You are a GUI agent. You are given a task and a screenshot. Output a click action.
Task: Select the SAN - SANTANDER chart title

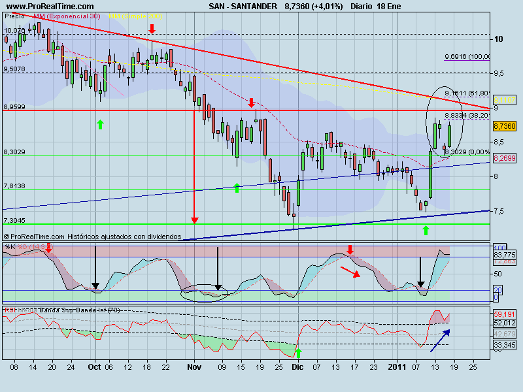243,6
